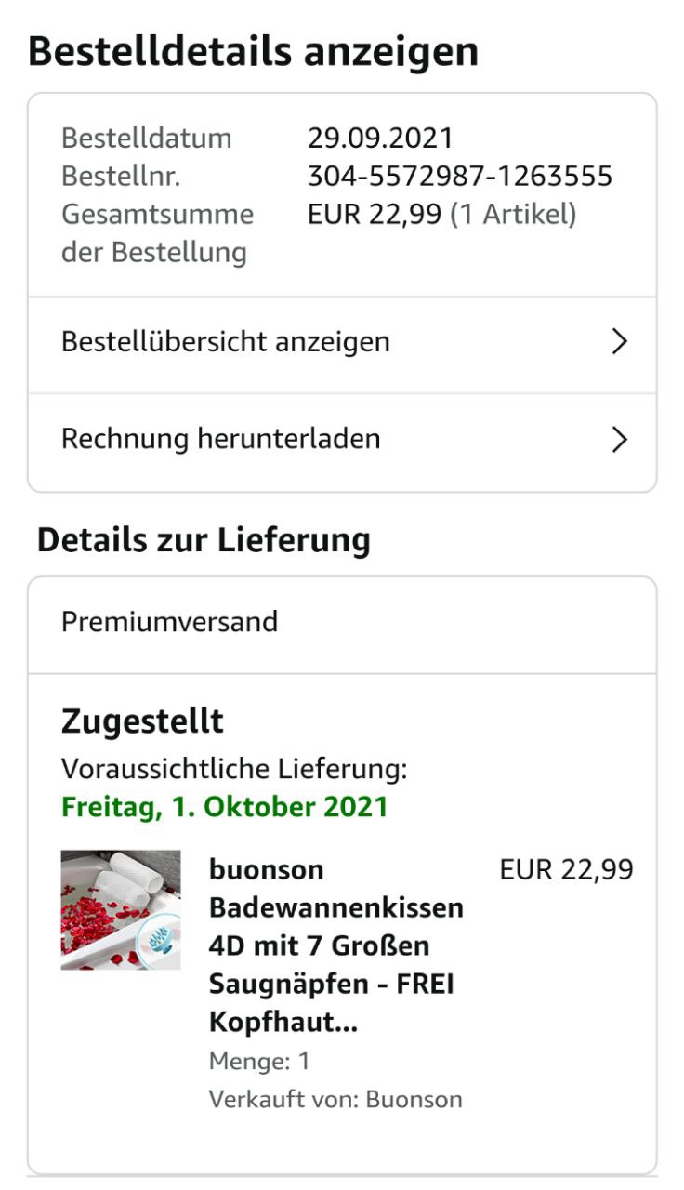Click the item price EUR 22,99 beside product
The image size is (684, 1190).
[x=566, y=870]
